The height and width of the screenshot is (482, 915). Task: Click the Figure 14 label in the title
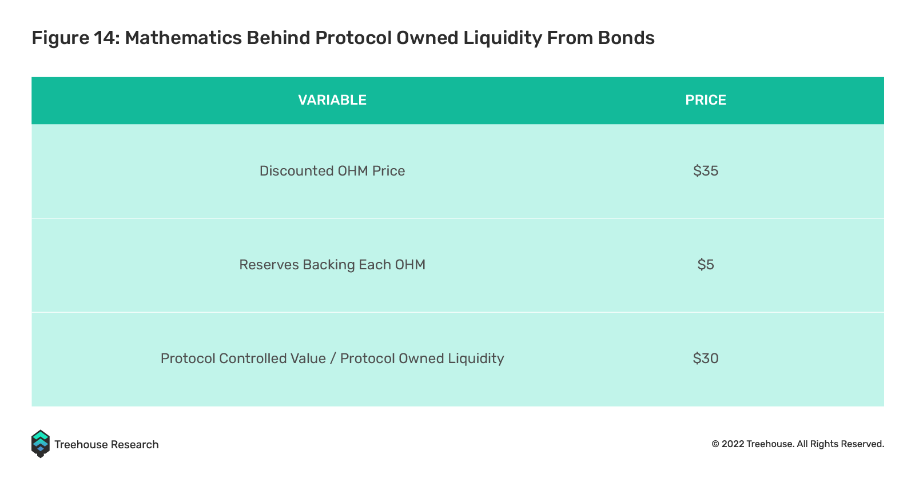[76, 38]
